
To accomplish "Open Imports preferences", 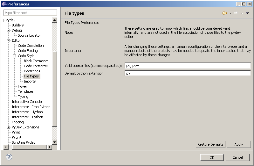I will 30,81.
